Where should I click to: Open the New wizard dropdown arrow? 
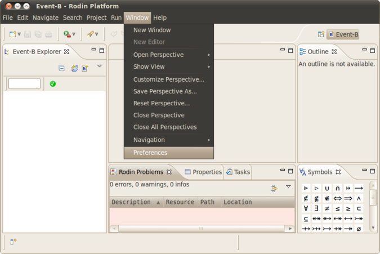tap(19, 34)
